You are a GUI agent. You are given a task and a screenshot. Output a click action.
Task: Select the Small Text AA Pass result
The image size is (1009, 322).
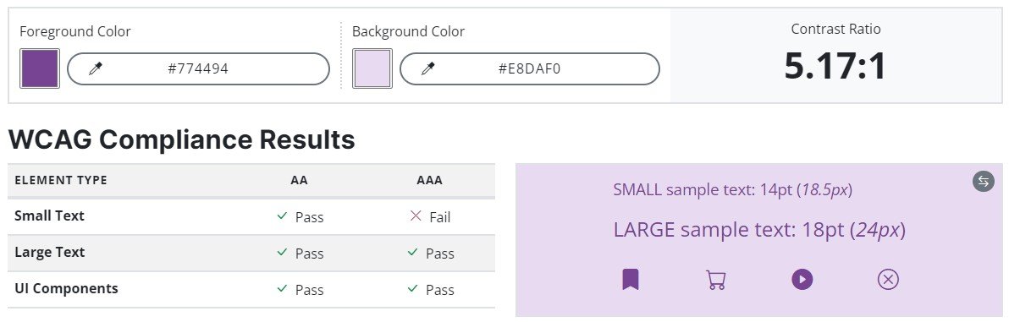[299, 217]
